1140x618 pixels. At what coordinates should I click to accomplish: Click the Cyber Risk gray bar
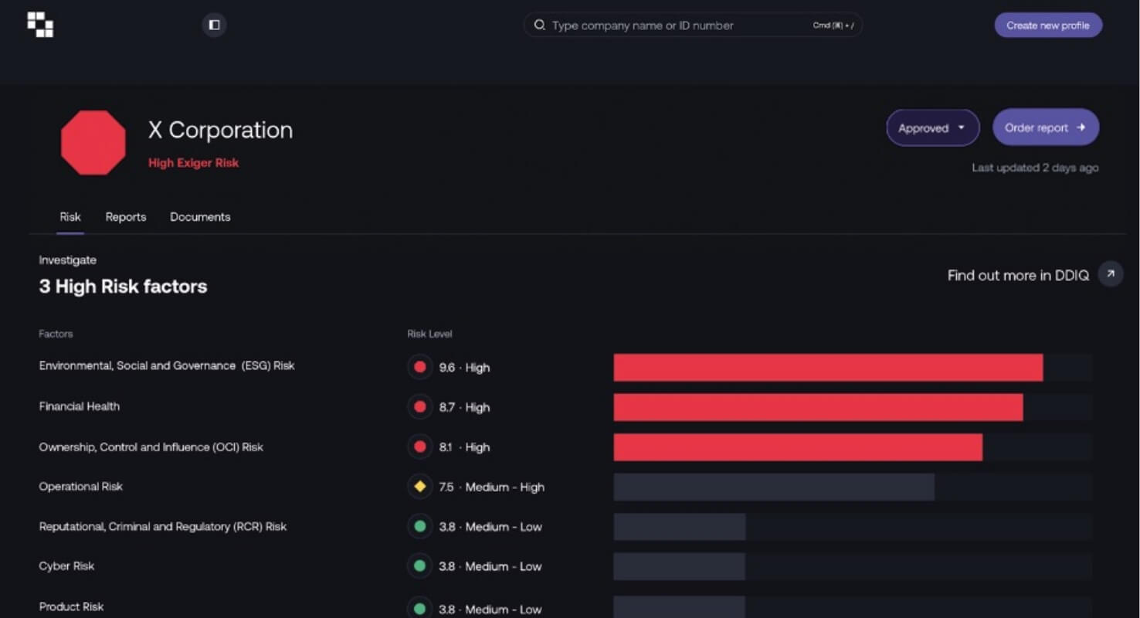coord(680,566)
